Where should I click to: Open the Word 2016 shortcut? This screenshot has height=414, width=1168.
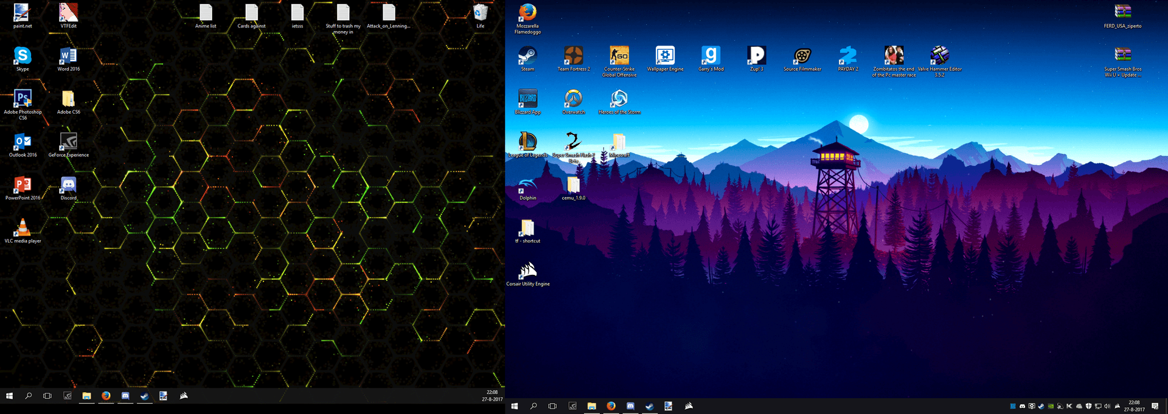(68, 57)
